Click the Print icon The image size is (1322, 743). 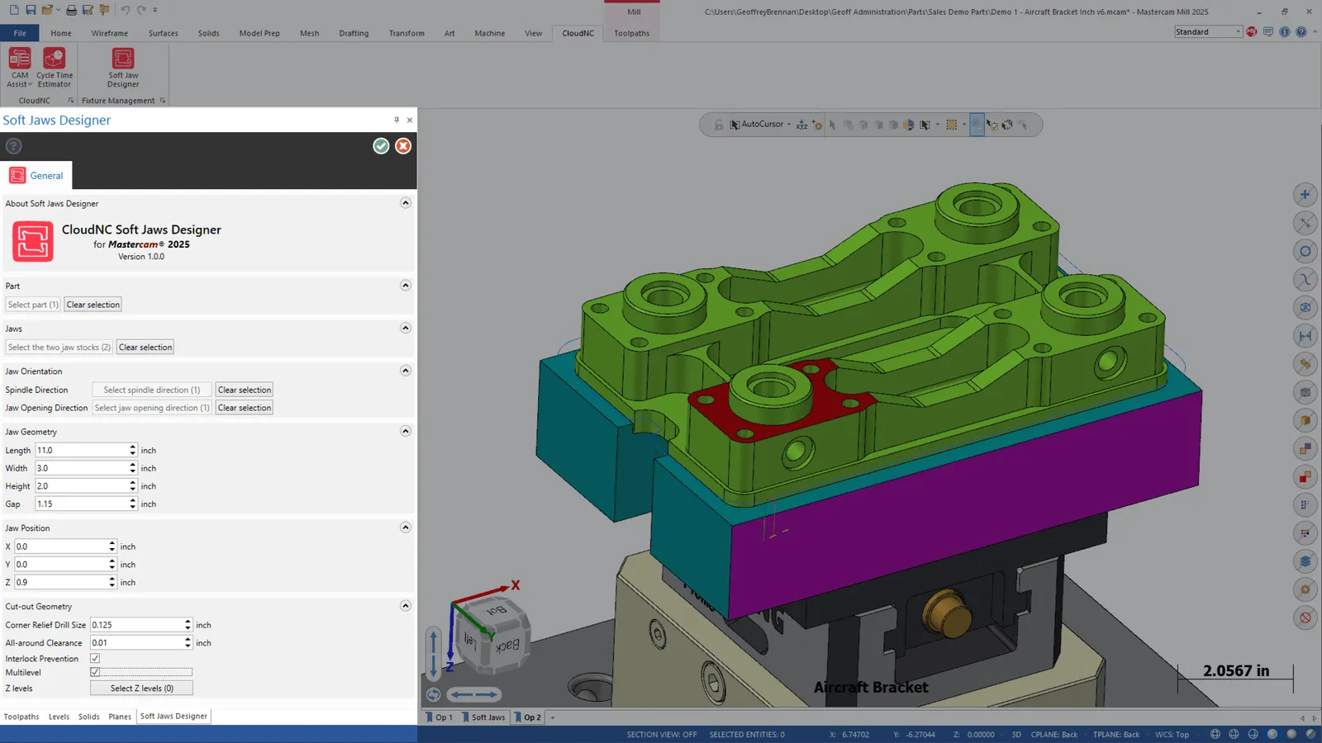point(71,10)
